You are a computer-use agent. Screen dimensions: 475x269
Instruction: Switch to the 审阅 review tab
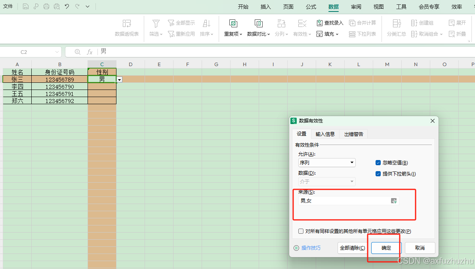[356, 7]
